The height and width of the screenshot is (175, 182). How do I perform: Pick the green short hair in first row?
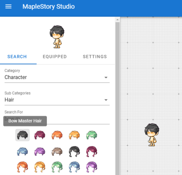pos(91,135)
